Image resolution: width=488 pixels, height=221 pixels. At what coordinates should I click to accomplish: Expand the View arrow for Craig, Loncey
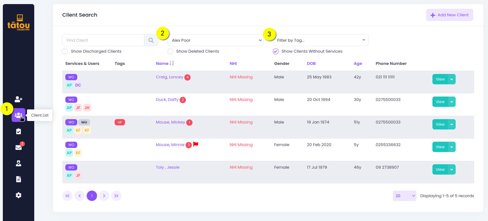452,79
